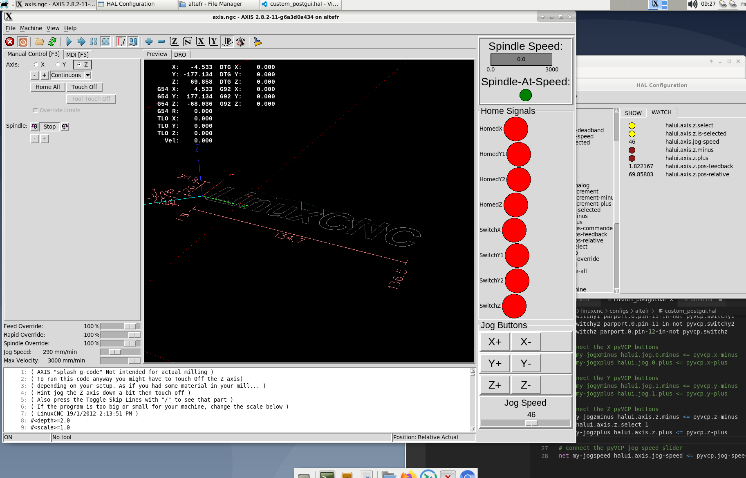
Task: Switch preview to rotated Z view
Action: pos(187,42)
